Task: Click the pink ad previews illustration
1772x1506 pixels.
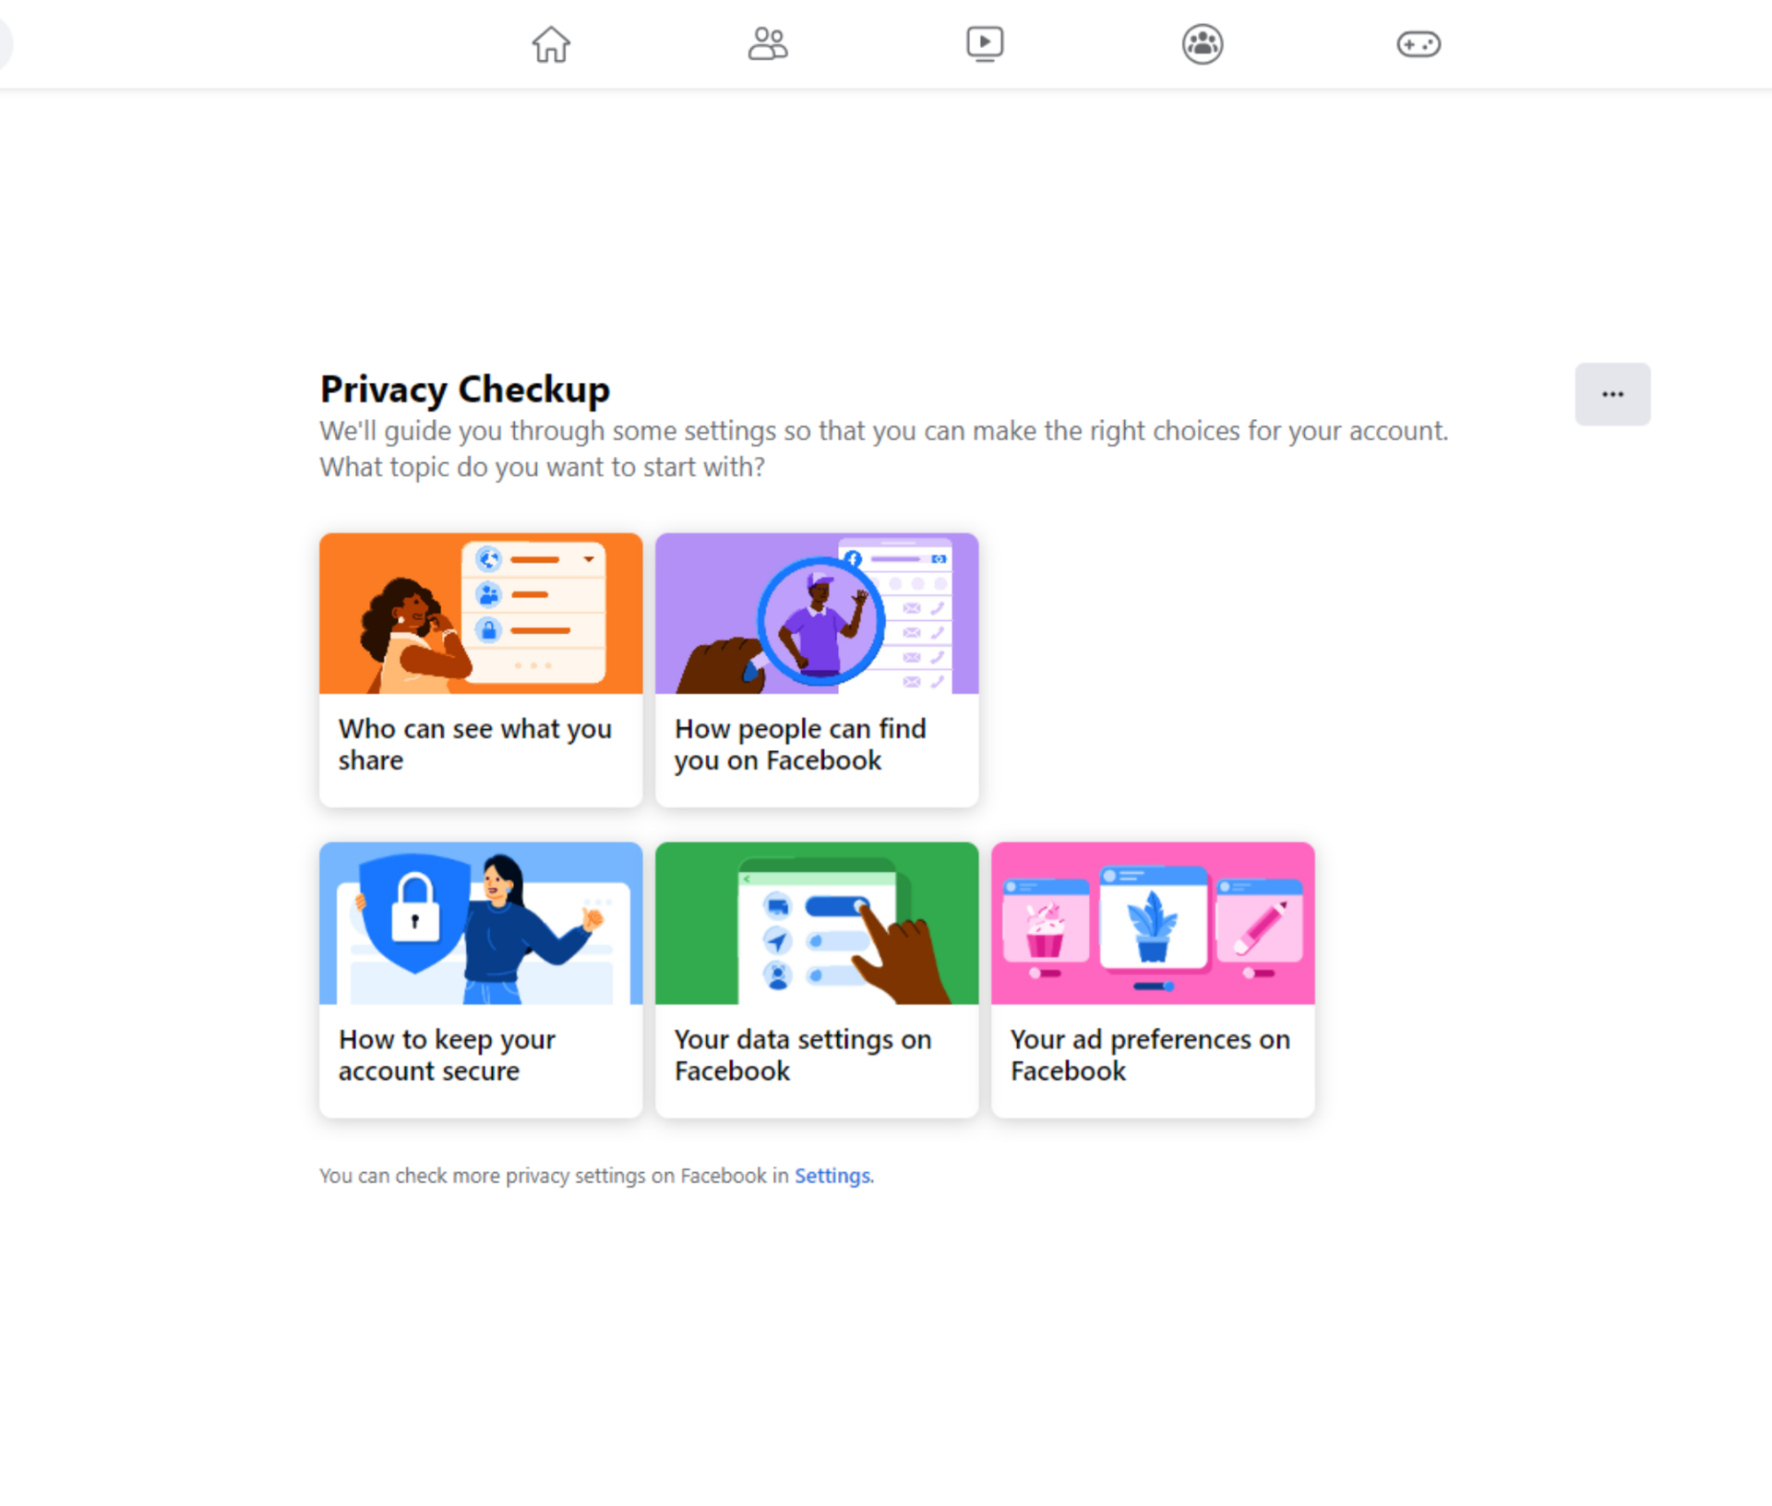Action: point(1152,923)
